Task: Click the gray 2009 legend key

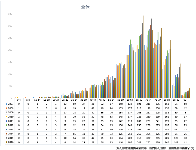Action: [x=7, y=112]
